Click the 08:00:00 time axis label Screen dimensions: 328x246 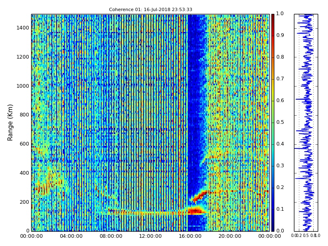(111, 236)
